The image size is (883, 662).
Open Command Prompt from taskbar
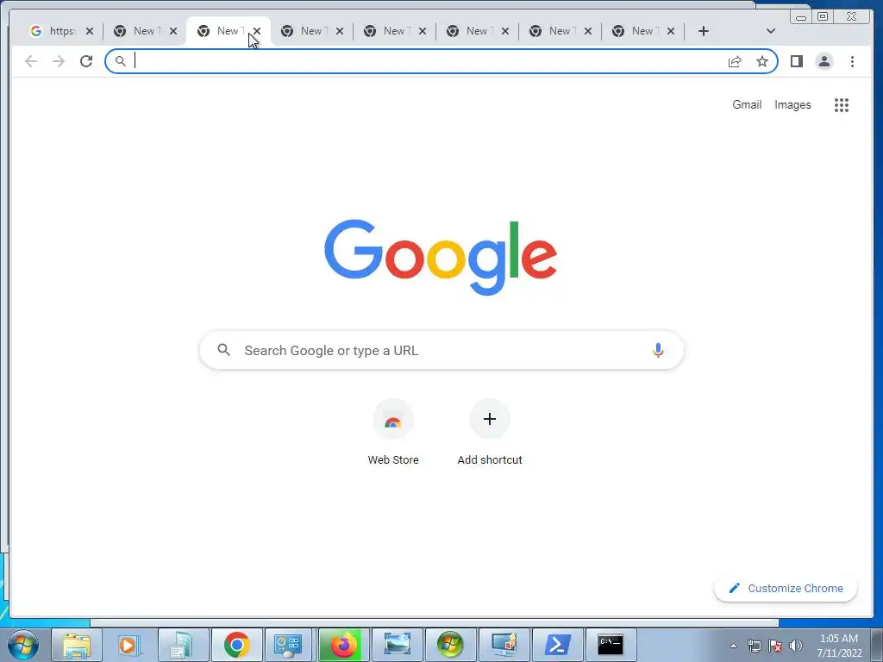pyautogui.click(x=611, y=645)
